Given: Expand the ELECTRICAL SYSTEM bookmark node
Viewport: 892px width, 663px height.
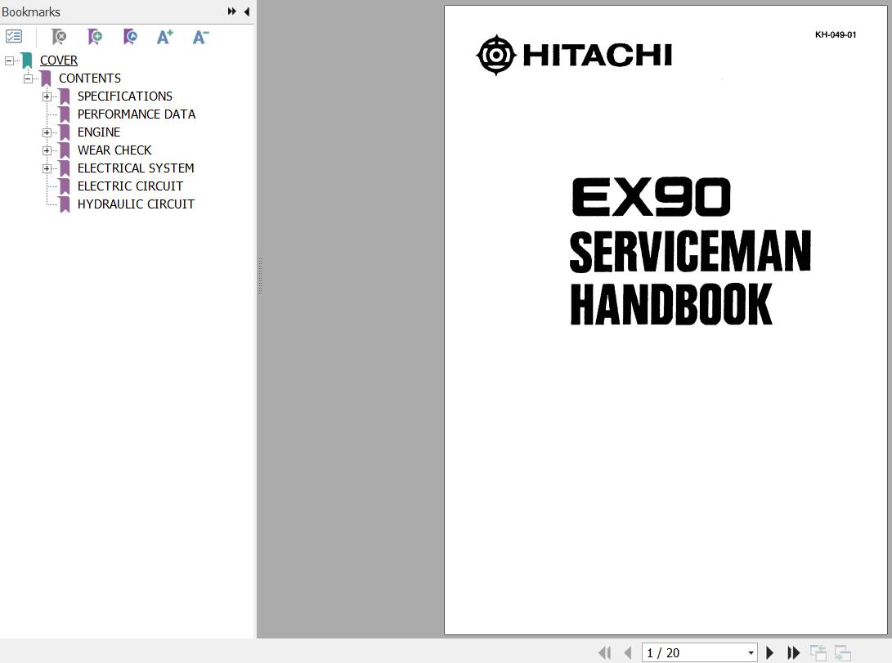Looking at the screenshot, I should click(47, 168).
